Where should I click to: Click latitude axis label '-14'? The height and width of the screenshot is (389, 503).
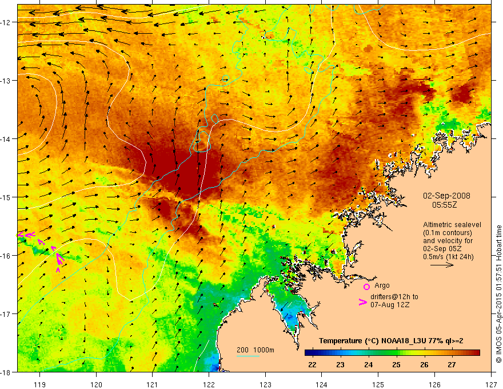click(x=6, y=139)
